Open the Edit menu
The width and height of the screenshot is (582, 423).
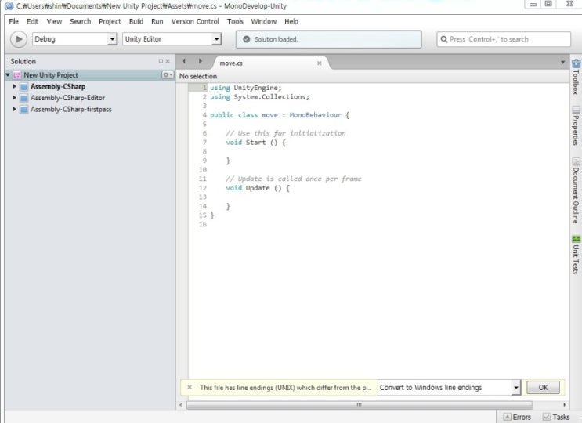pos(32,21)
